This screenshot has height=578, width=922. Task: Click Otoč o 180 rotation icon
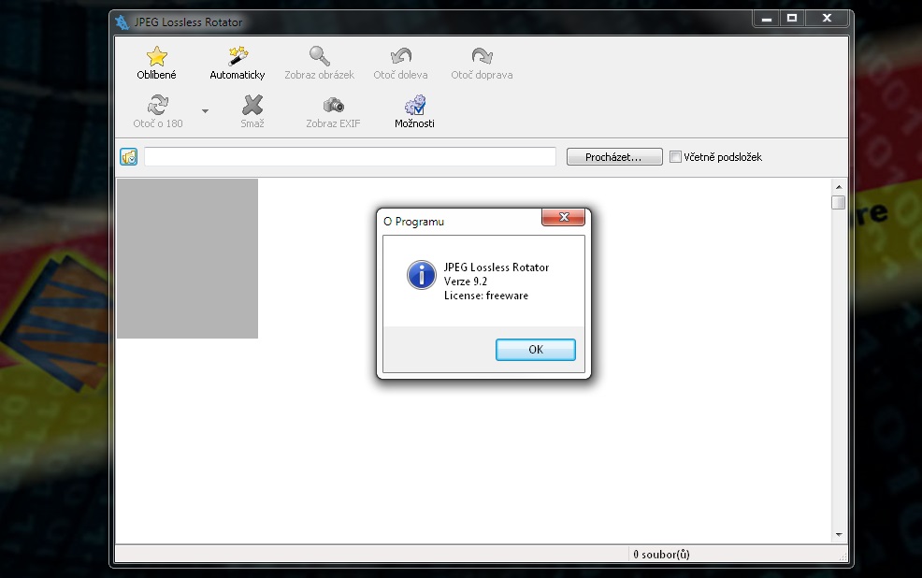(158, 106)
